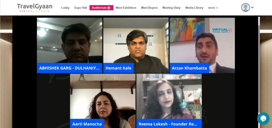Expand the profile dropdown chevron
272x128 pixels.
(x=252, y=7)
